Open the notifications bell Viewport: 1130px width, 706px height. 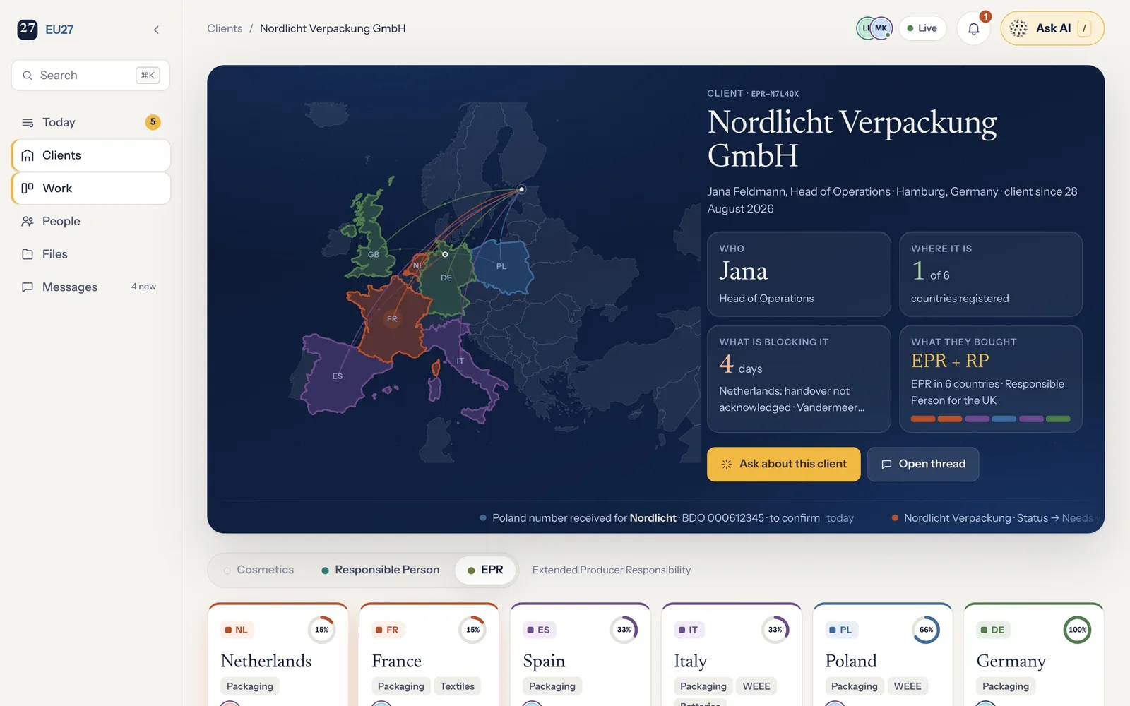coord(973,29)
